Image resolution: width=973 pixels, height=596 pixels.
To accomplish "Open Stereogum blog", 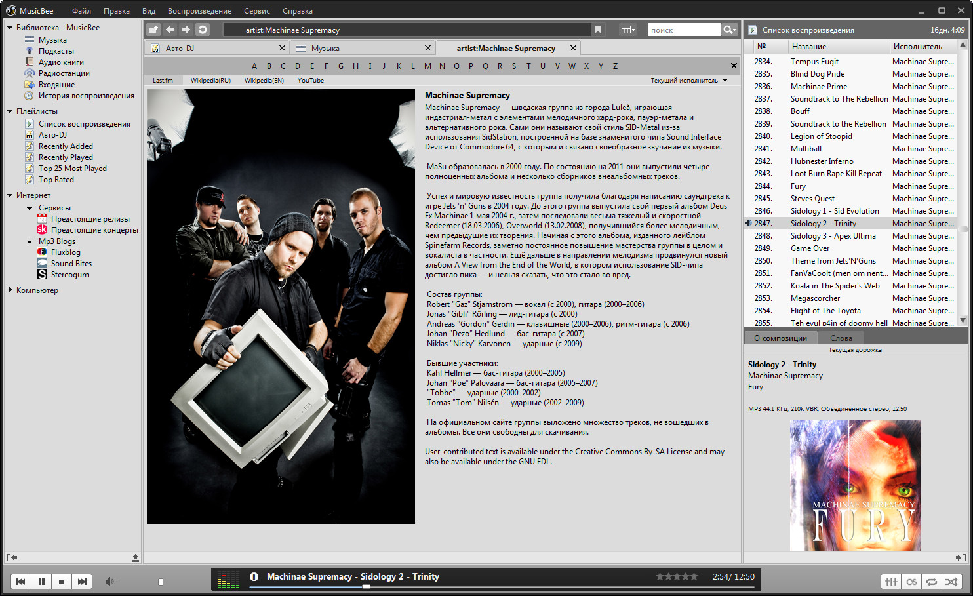I will pos(69,275).
